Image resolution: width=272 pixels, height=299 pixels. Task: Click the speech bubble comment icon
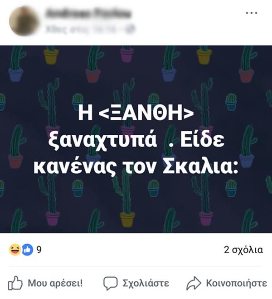pos(110,283)
